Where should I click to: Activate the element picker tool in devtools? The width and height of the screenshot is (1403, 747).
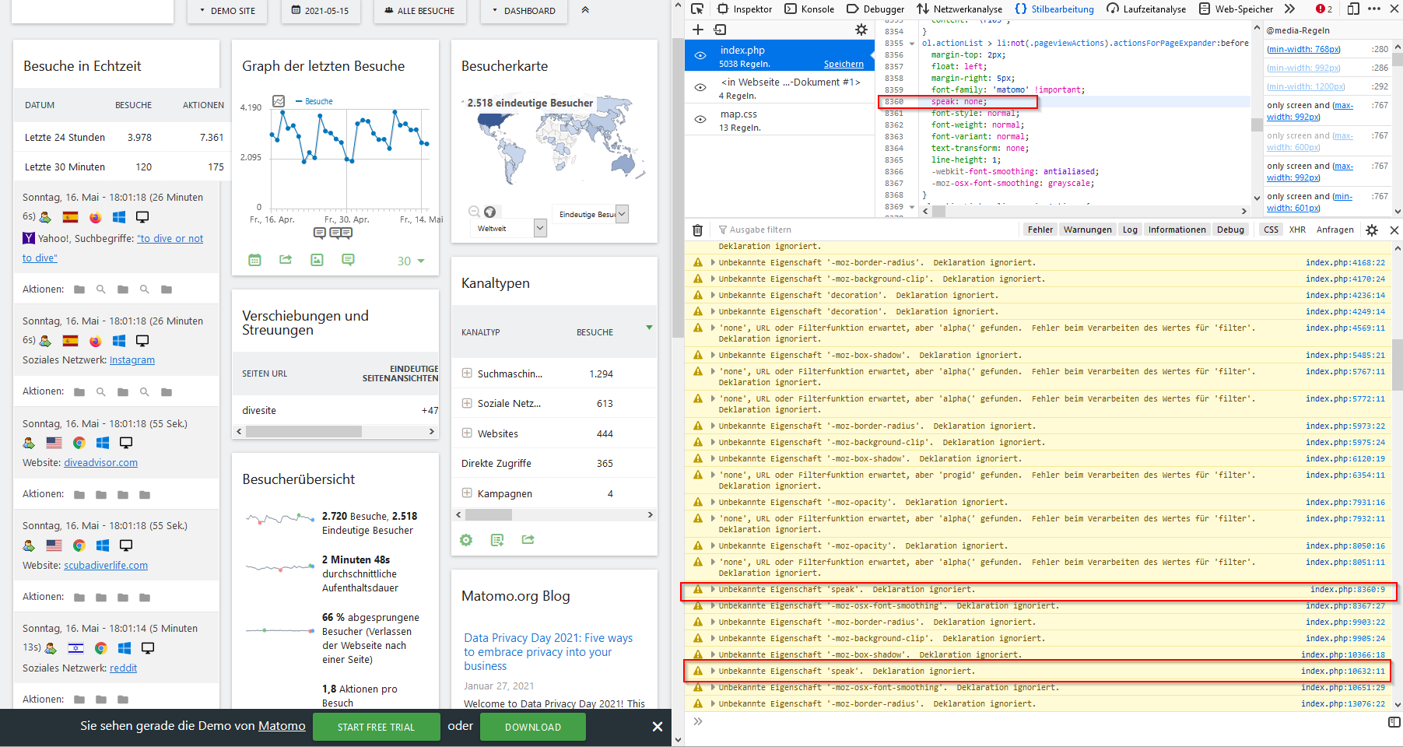(x=697, y=9)
